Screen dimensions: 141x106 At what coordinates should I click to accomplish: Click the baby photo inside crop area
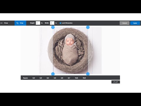70,50
